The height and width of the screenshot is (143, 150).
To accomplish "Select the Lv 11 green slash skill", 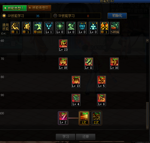I will pos(89,64).
